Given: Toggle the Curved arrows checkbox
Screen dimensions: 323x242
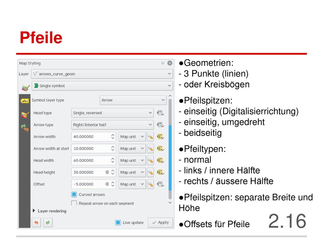Looking at the screenshot, I should 74,194.
